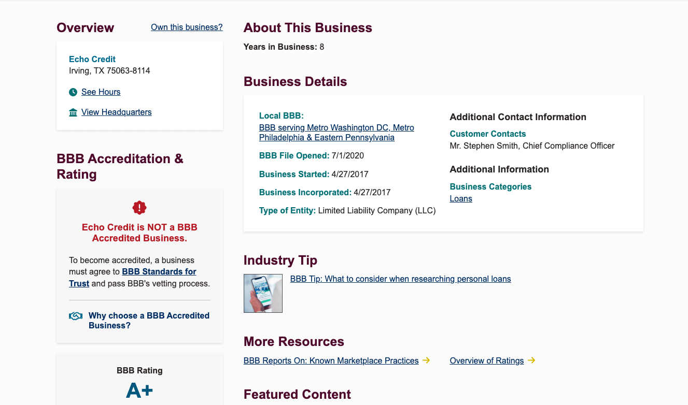Image resolution: width=688 pixels, height=405 pixels.
Task: Open the Overview of Ratings link
Action: (x=486, y=360)
